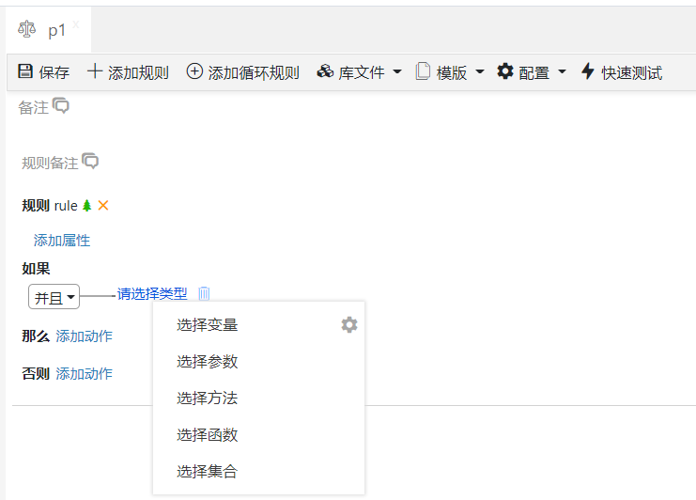Click 添加动作 next to 那么
Screen dimensions: 696x500
coord(85,336)
